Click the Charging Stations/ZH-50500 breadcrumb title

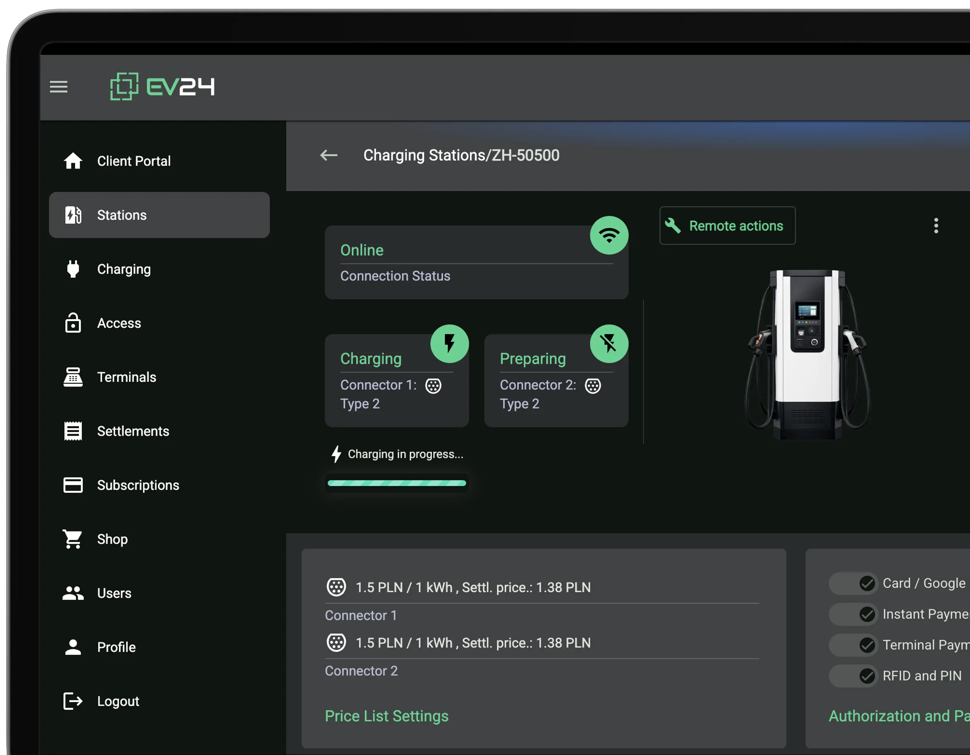(461, 155)
